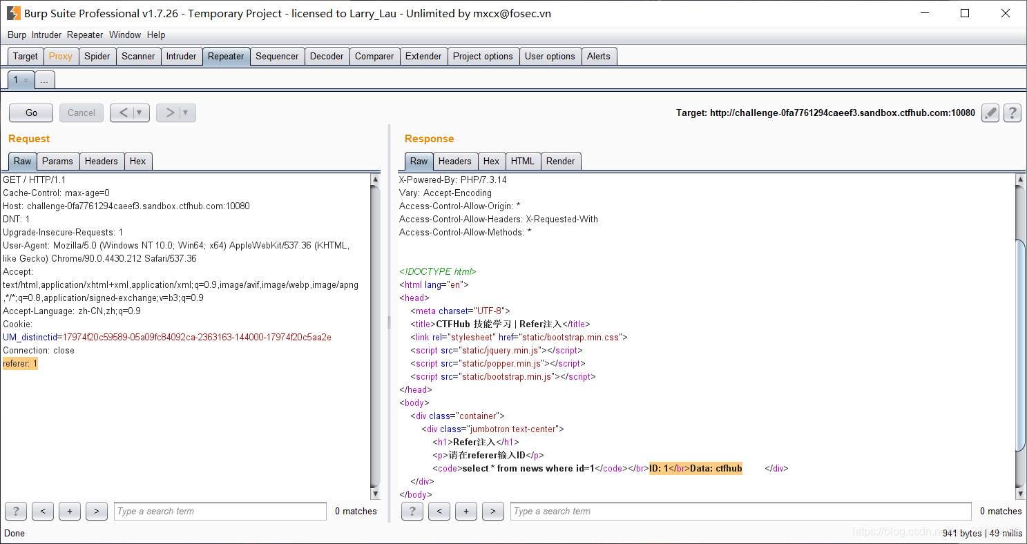1027x544 pixels.
Task: Open the forward history dropdown arrow
Action: click(x=187, y=113)
